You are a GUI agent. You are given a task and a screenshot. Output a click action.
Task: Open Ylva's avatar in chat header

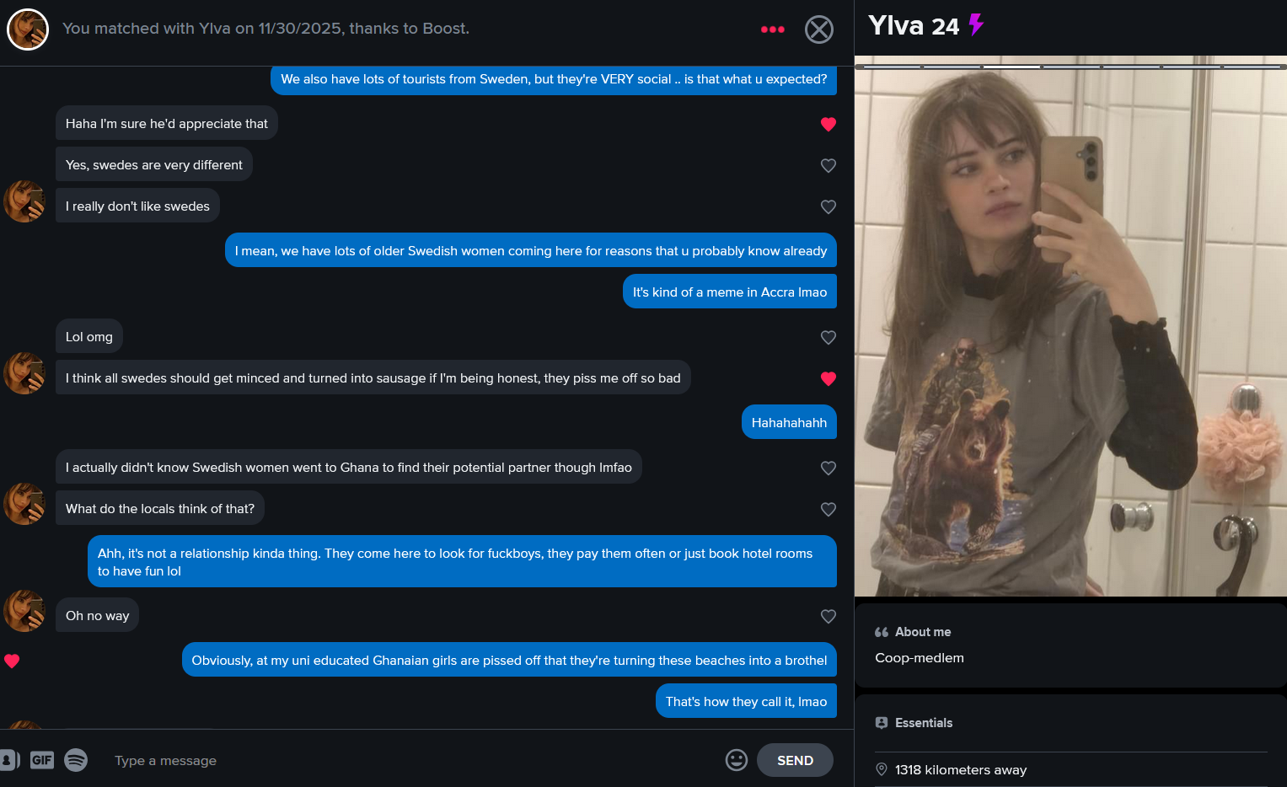click(28, 29)
